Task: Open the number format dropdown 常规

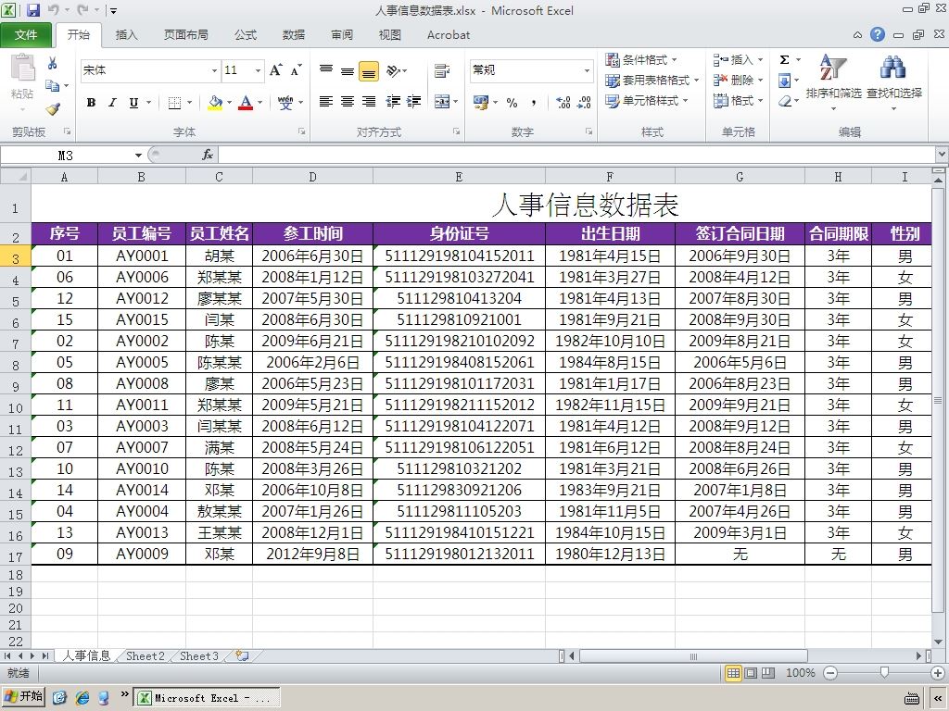Action: pyautogui.click(x=587, y=70)
